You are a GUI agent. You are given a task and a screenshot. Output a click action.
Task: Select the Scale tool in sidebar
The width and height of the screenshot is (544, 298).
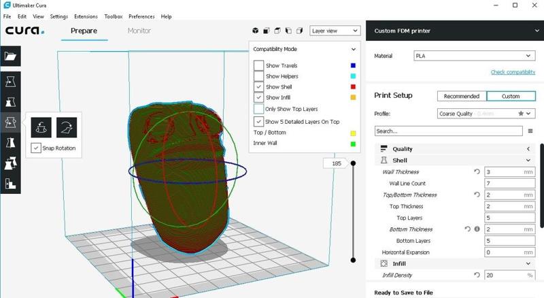click(x=10, y=102)
